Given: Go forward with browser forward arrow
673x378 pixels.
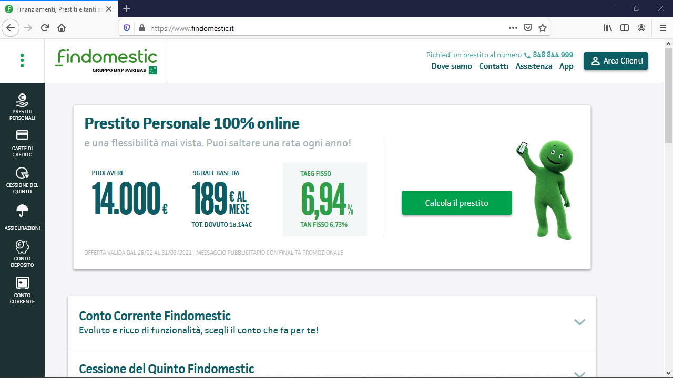Looking at the screenshot, I should click(x=28, y=28).
